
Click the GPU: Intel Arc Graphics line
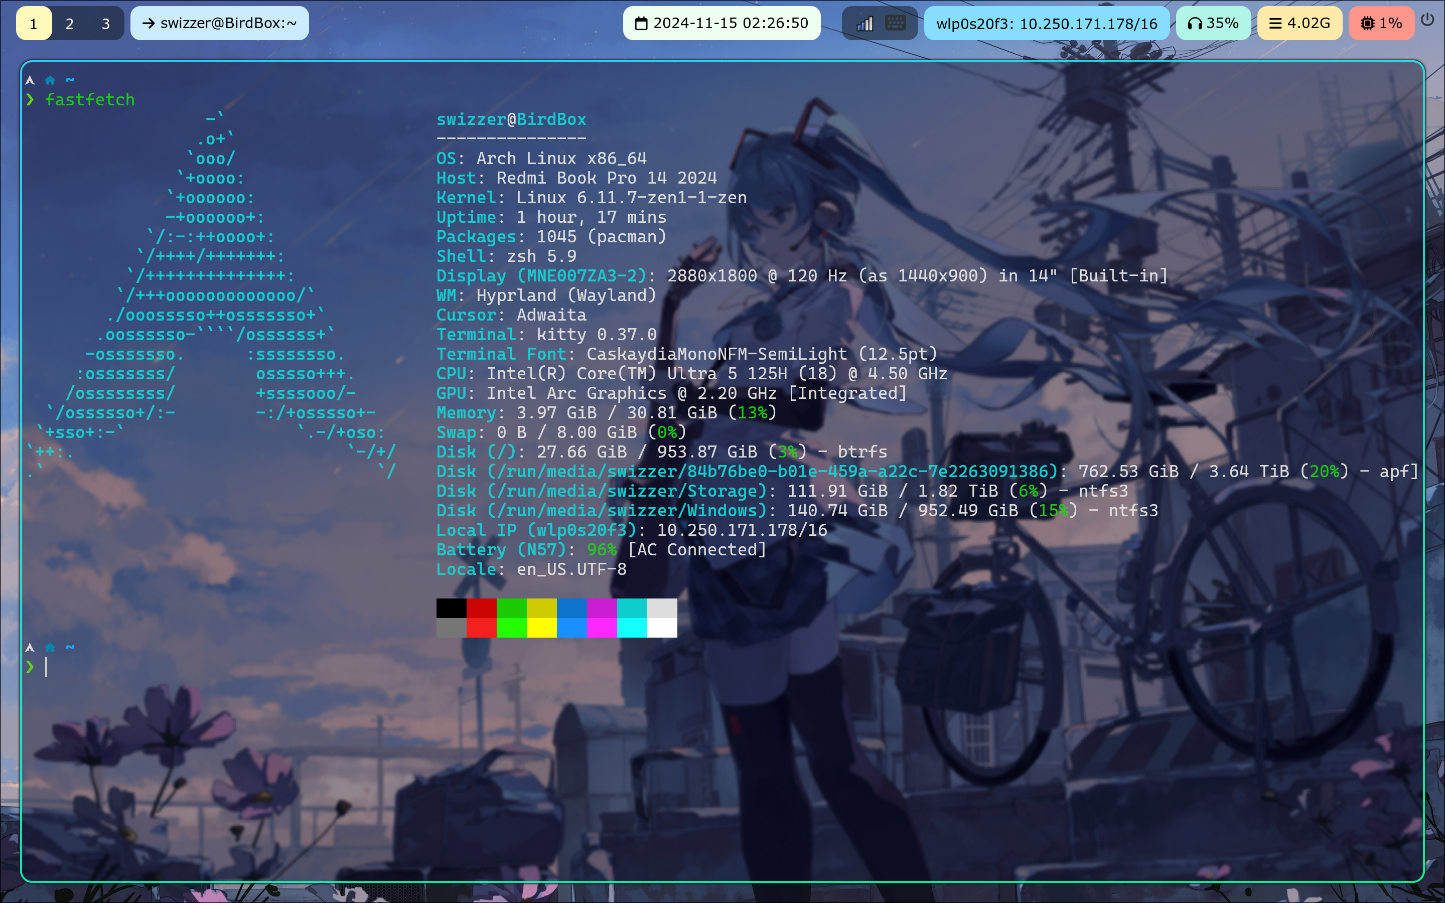(x=672, y=394)
